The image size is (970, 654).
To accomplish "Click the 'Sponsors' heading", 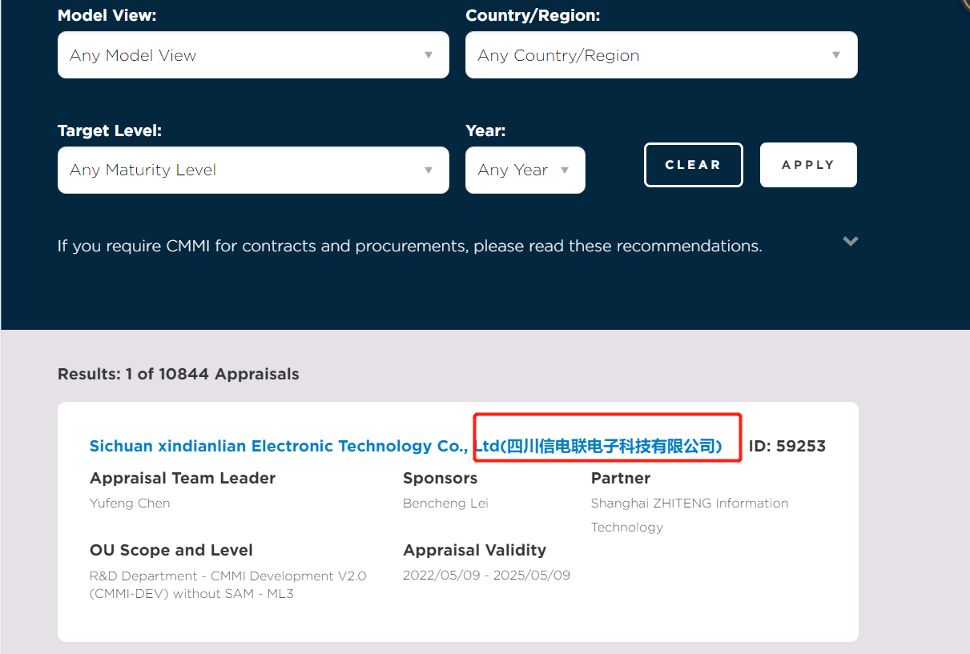I will (x=441, y=478).
